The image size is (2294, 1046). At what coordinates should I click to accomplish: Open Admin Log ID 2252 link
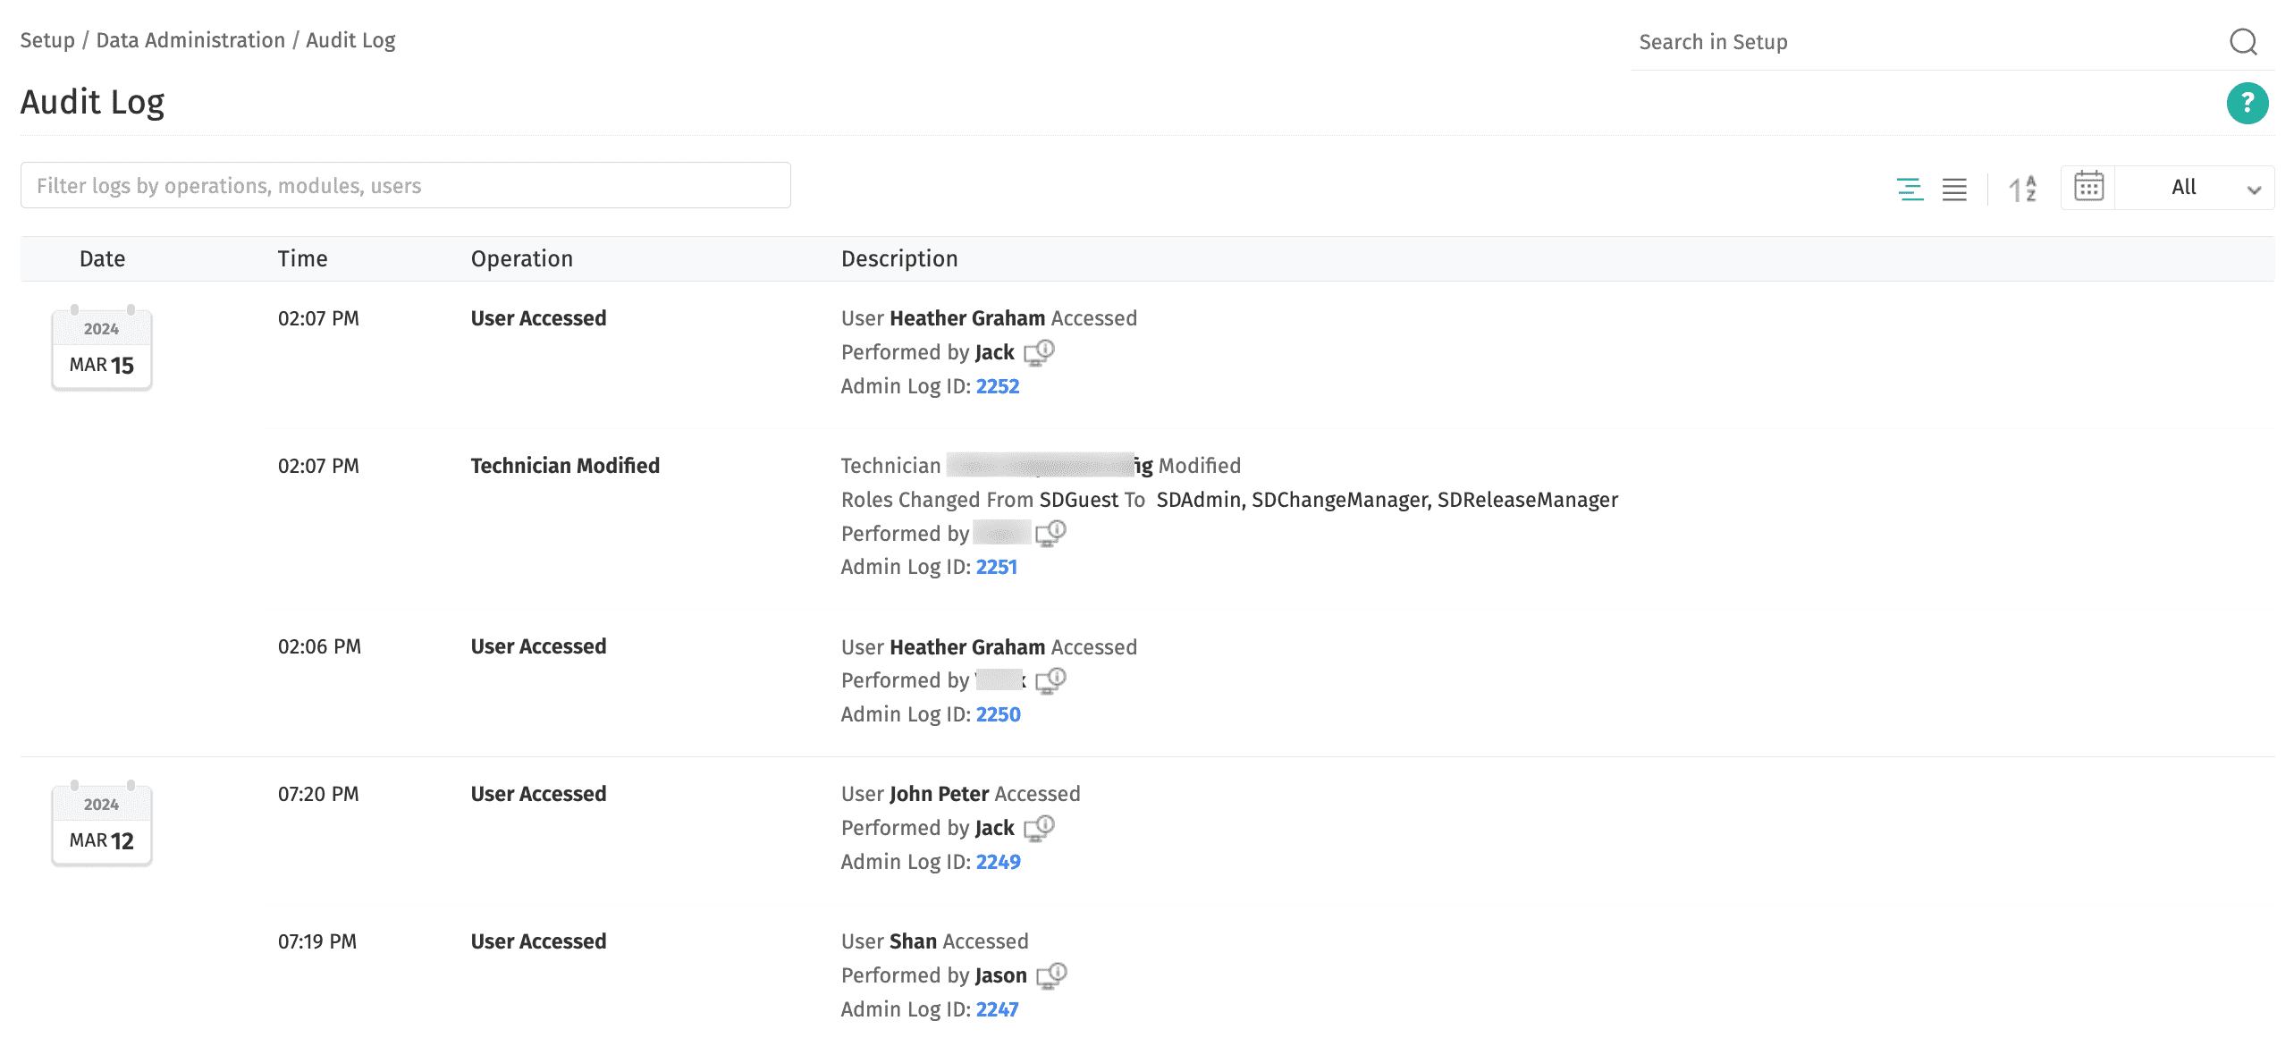(x=997, y=386)
